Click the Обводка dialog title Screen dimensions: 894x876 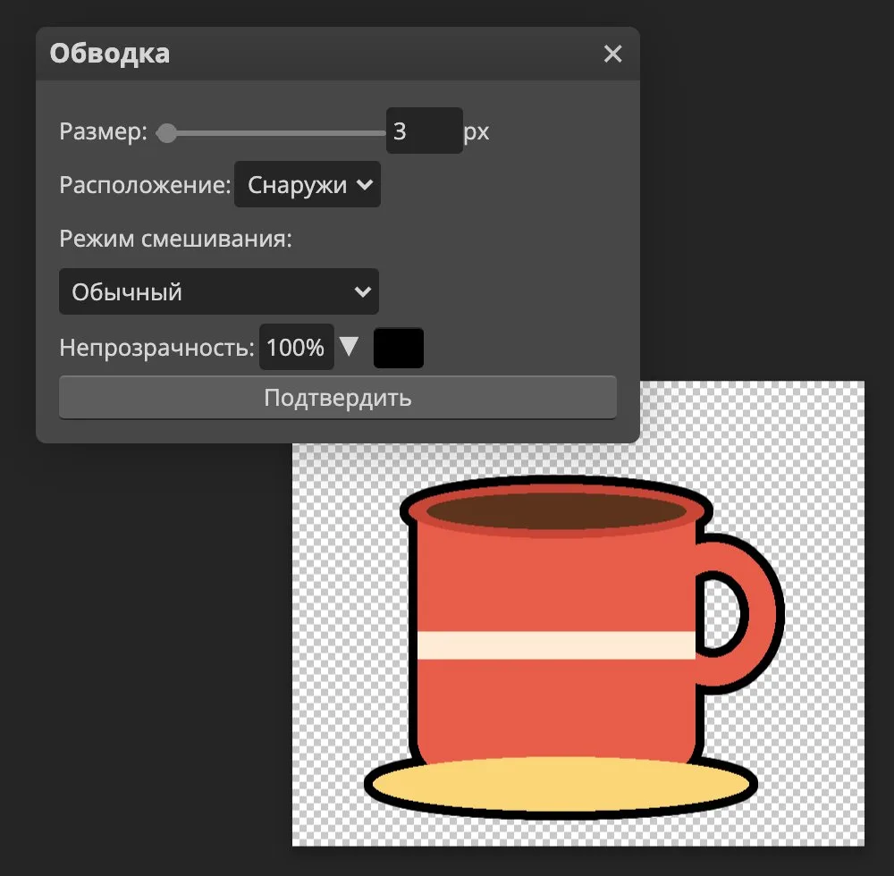pyautogui.click(x=109, y=54)
